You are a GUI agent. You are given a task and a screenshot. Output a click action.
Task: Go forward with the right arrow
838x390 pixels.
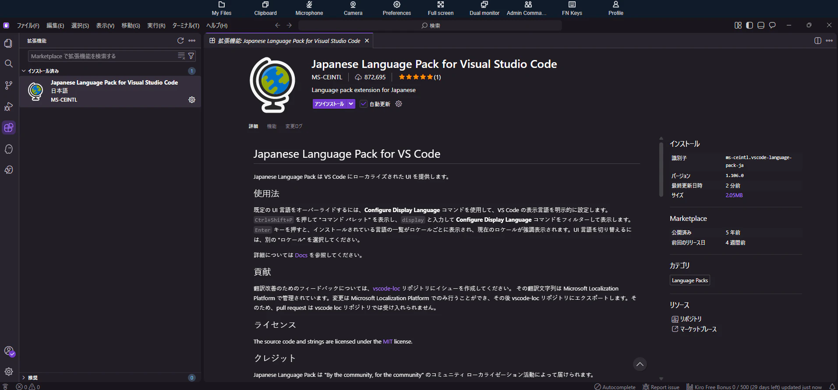tap(289, 25)
